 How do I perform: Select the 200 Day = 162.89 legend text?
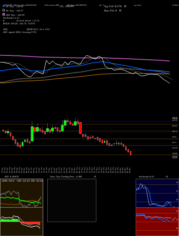point(15,15)
